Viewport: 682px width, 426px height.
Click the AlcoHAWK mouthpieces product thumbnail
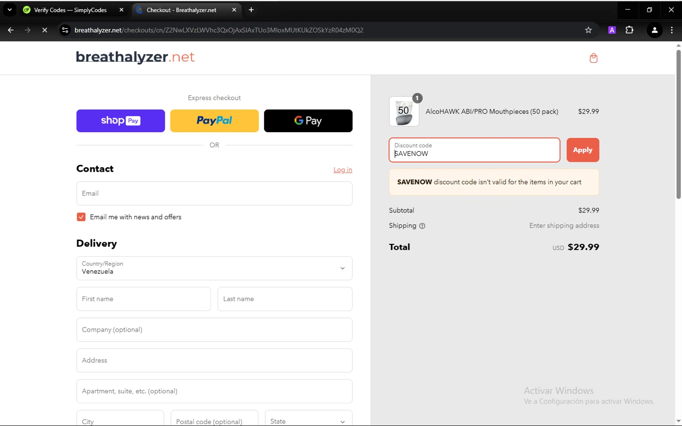click(x=404, y=111)
